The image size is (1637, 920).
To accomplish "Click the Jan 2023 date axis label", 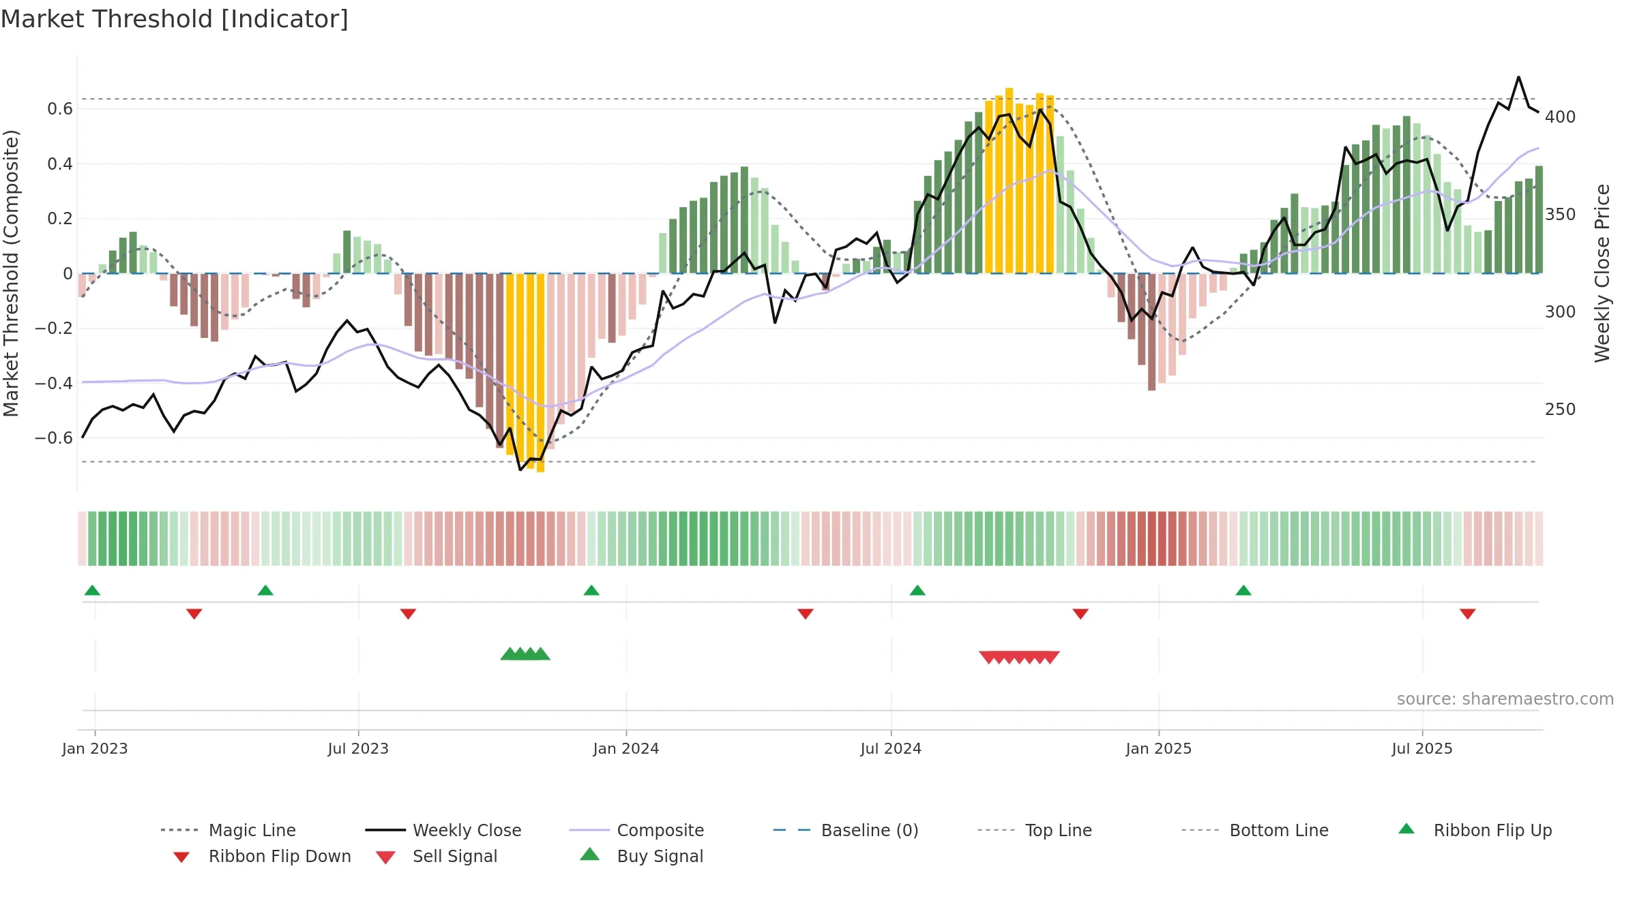I will (x=95, y=749).
